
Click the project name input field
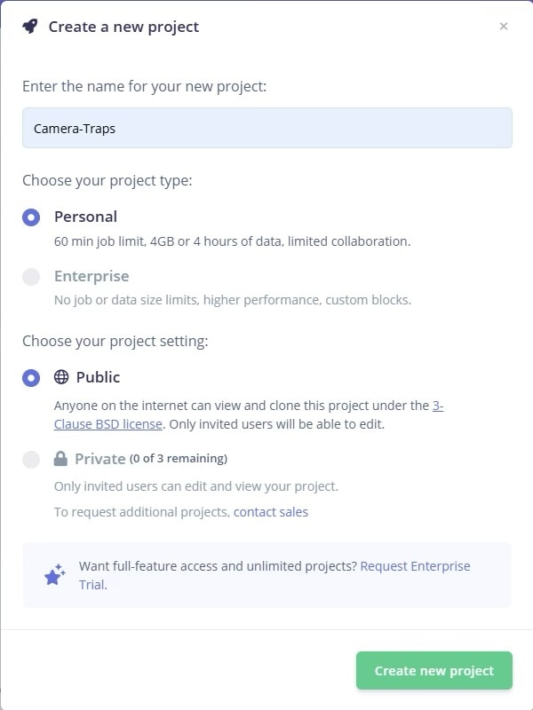click(266, 128)
